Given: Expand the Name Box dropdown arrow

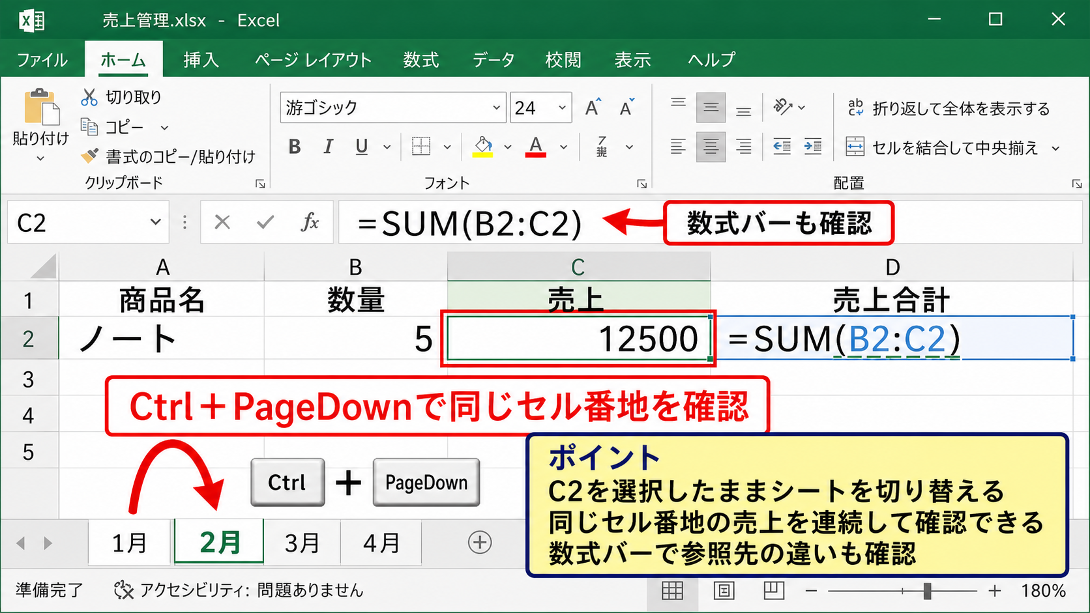Looking at the screenshot, I should click(155, 222).
